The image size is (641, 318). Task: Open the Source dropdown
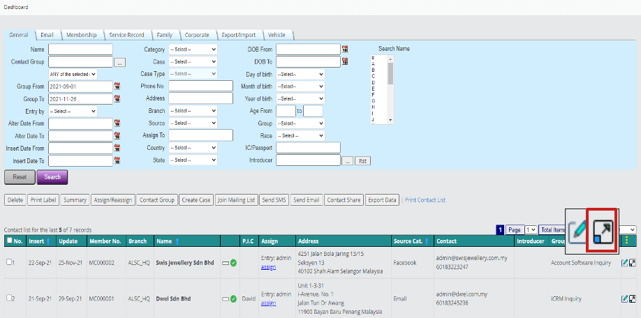coord(193,123)
